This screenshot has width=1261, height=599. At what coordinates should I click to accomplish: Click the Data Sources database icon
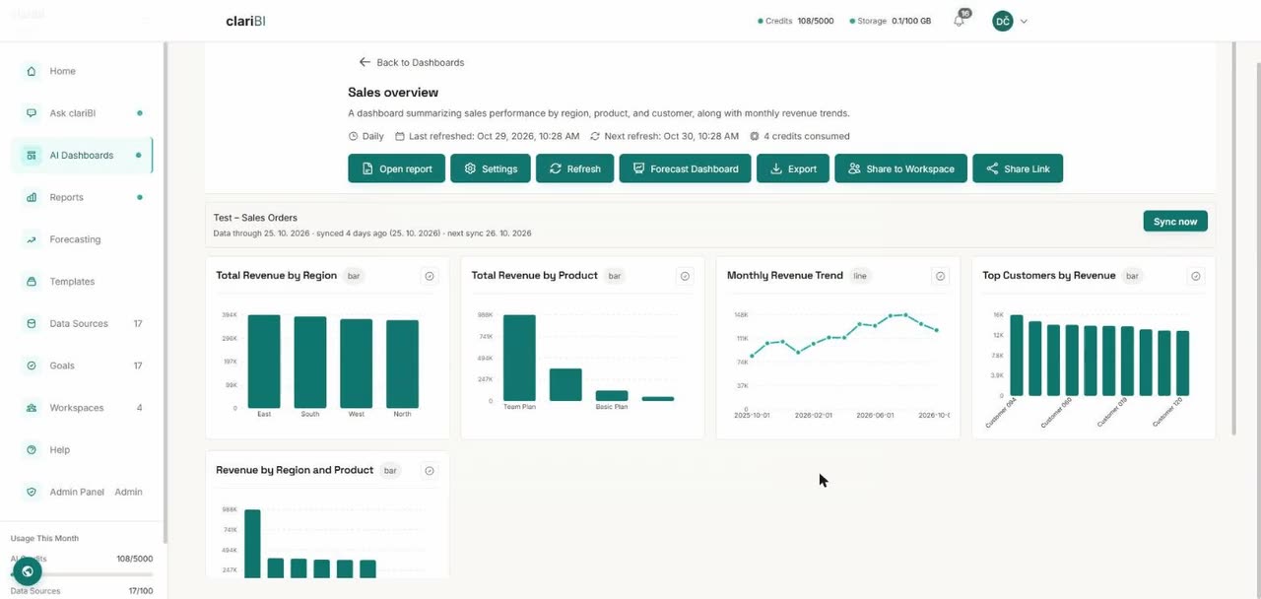(31, 323)
